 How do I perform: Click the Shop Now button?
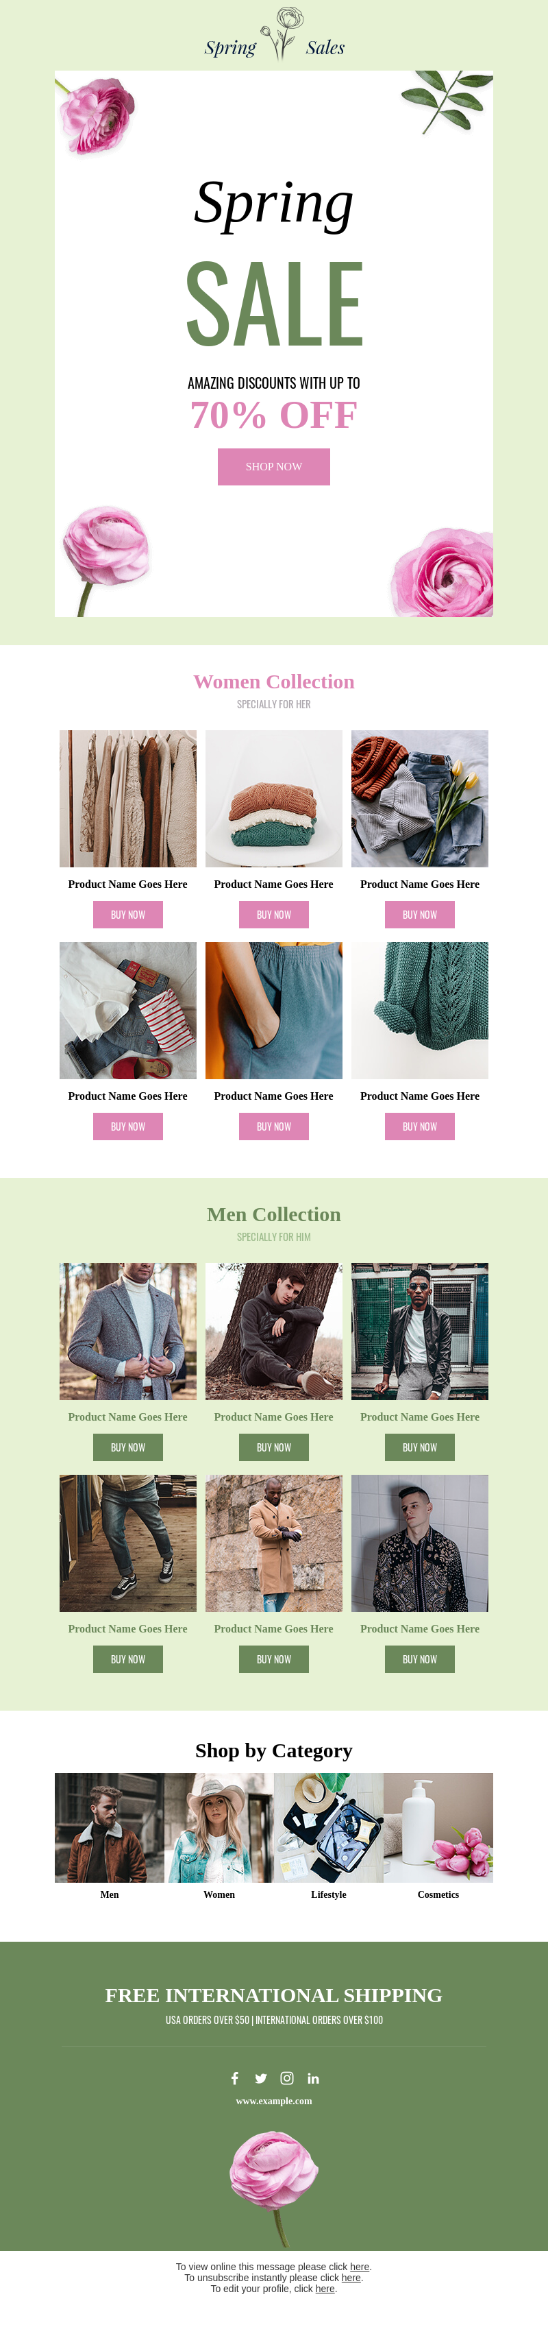click(274, 467)
